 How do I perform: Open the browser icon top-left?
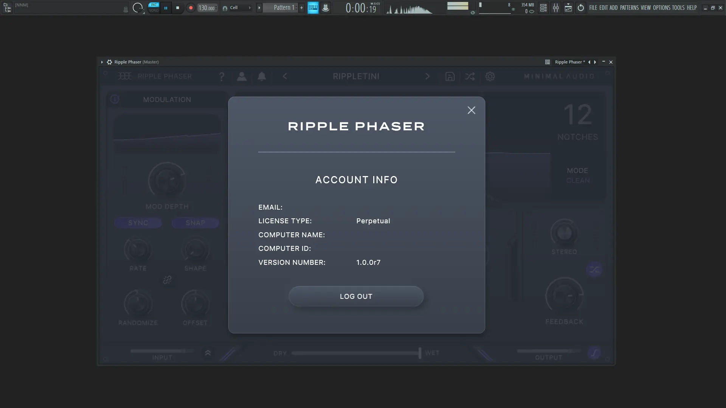click(7, 8)
